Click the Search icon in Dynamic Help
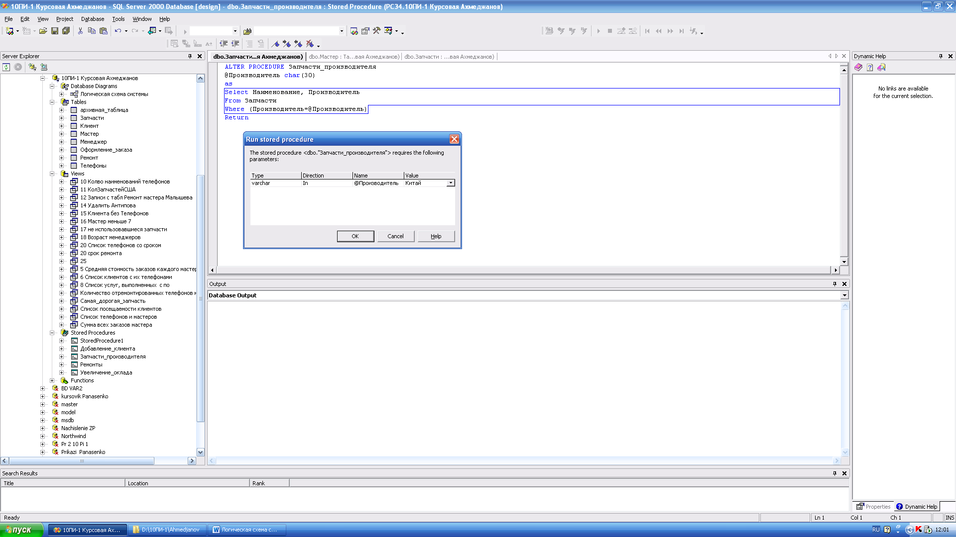Screen dimensions: 956x537 [x=881, y=67]
